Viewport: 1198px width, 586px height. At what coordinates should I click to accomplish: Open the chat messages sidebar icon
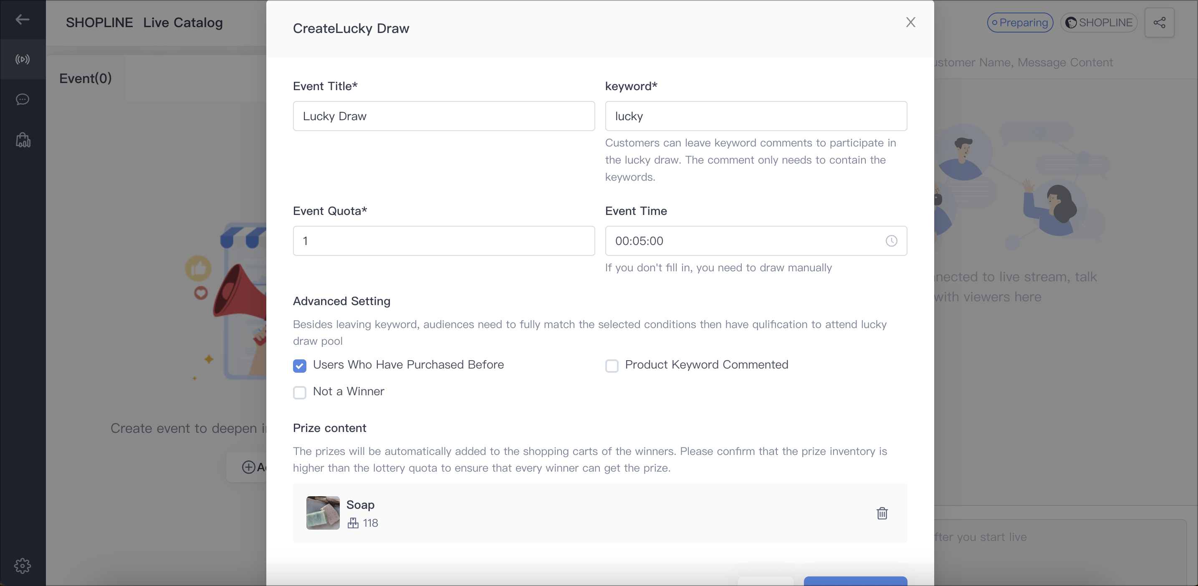pos(22,99)
